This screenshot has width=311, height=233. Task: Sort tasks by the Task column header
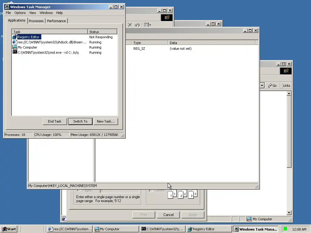(x=50, y=32)
